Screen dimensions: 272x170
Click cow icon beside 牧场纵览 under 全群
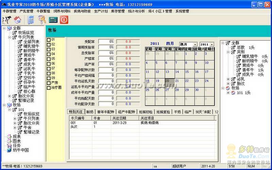[x=15, y=33]
